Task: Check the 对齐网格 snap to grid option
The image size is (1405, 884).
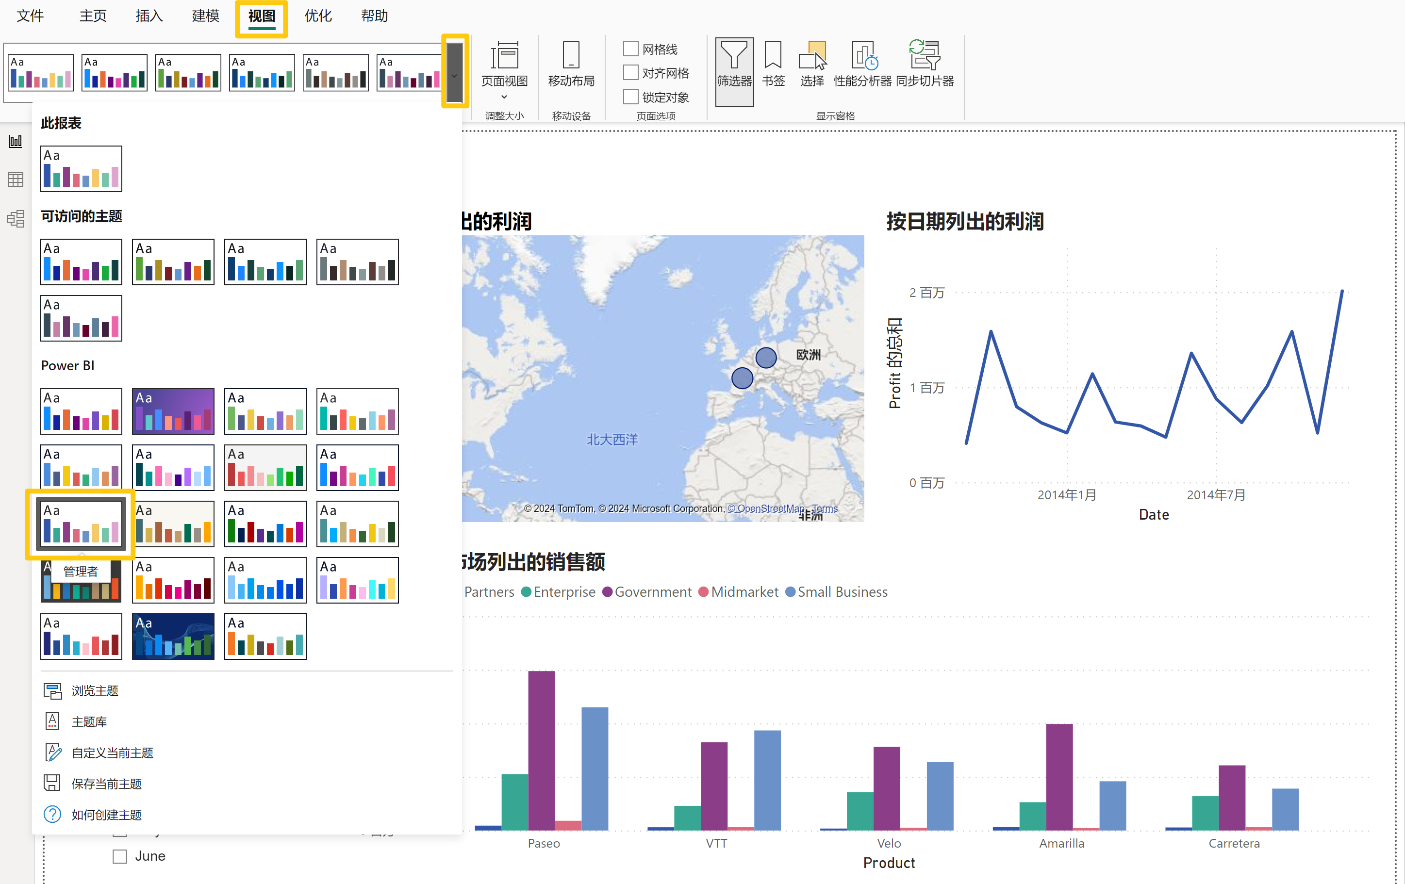Action: point(631,73)
